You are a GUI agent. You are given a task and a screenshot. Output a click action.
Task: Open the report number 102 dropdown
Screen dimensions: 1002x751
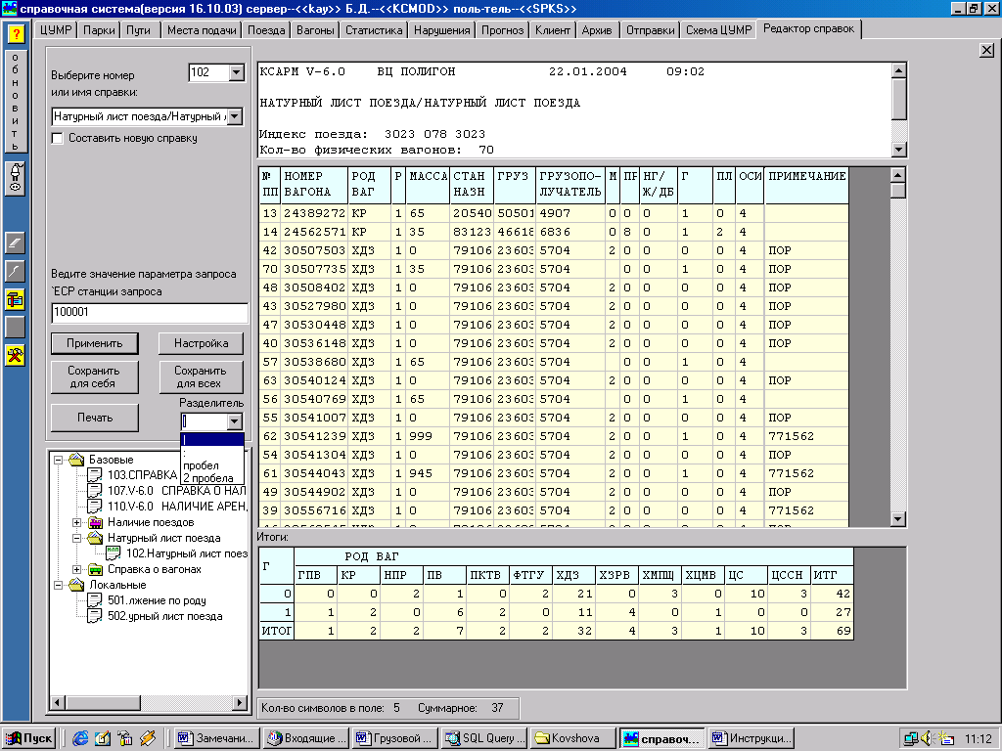[235, 72]
